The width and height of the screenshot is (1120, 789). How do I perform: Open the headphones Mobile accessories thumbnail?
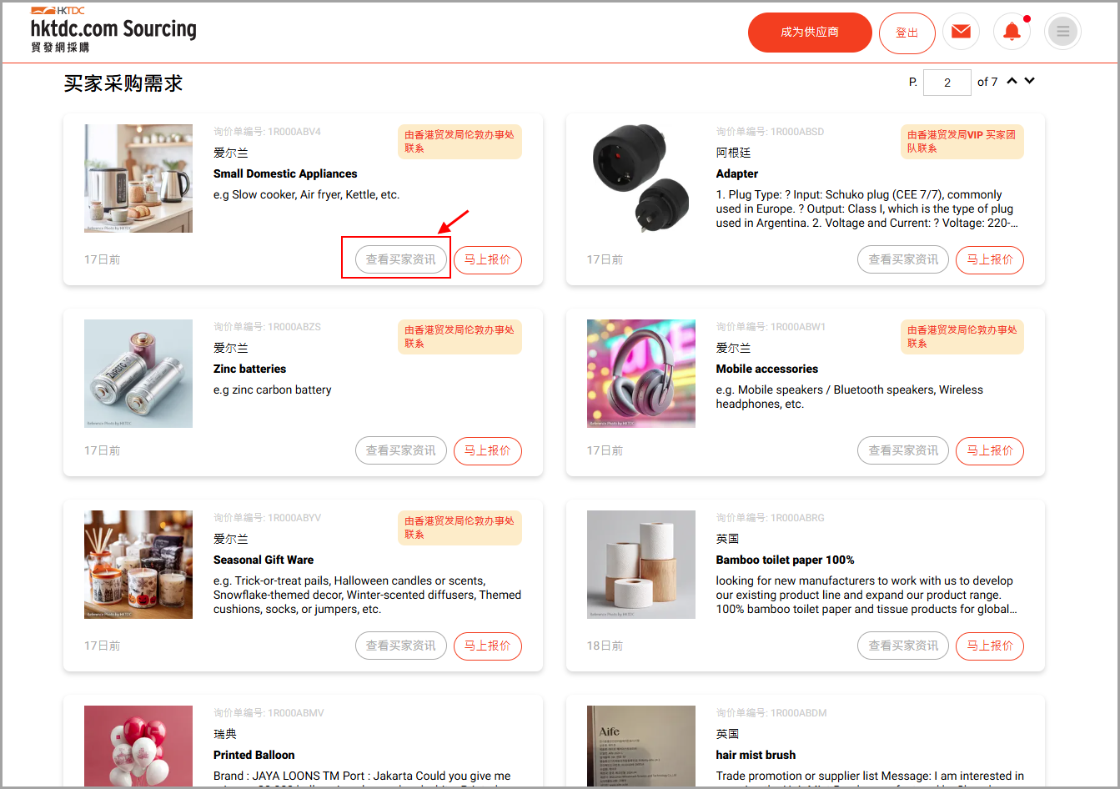[x=641, y=374]
